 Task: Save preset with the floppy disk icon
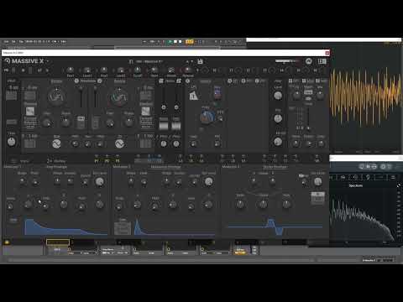200,61
